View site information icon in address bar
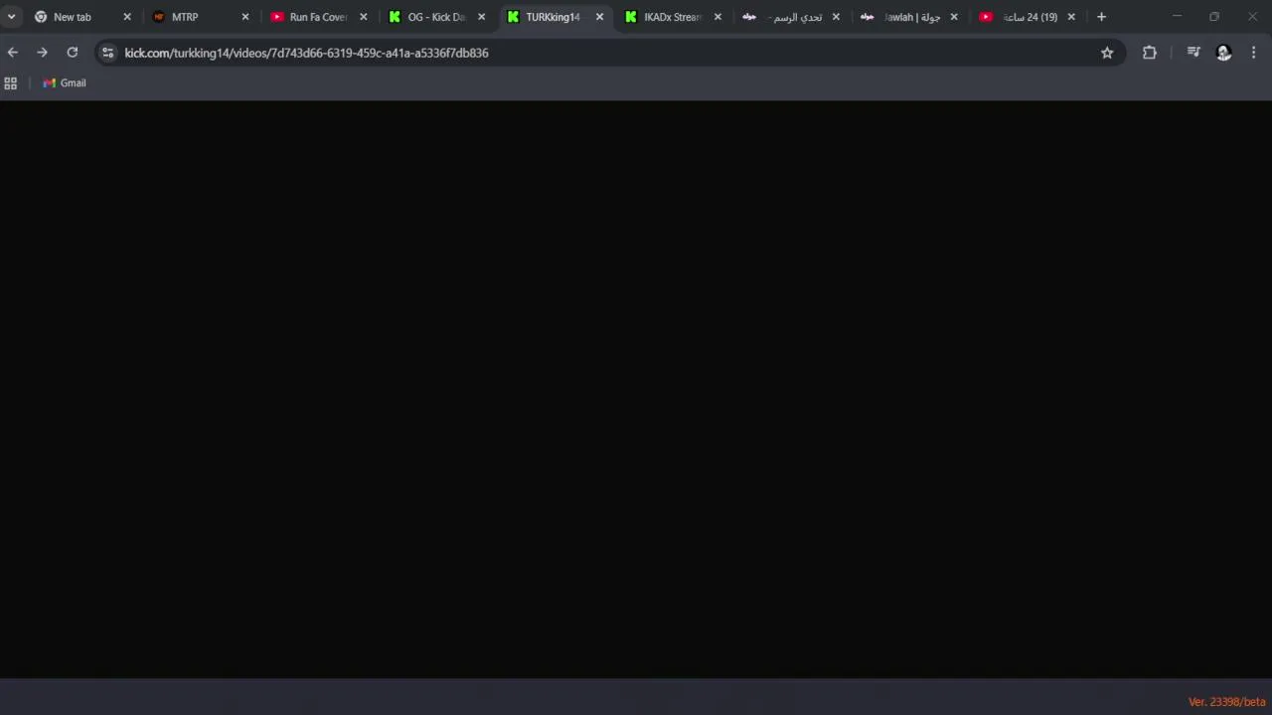Screen dimensions: 1272x715 (x=108, y=53)
